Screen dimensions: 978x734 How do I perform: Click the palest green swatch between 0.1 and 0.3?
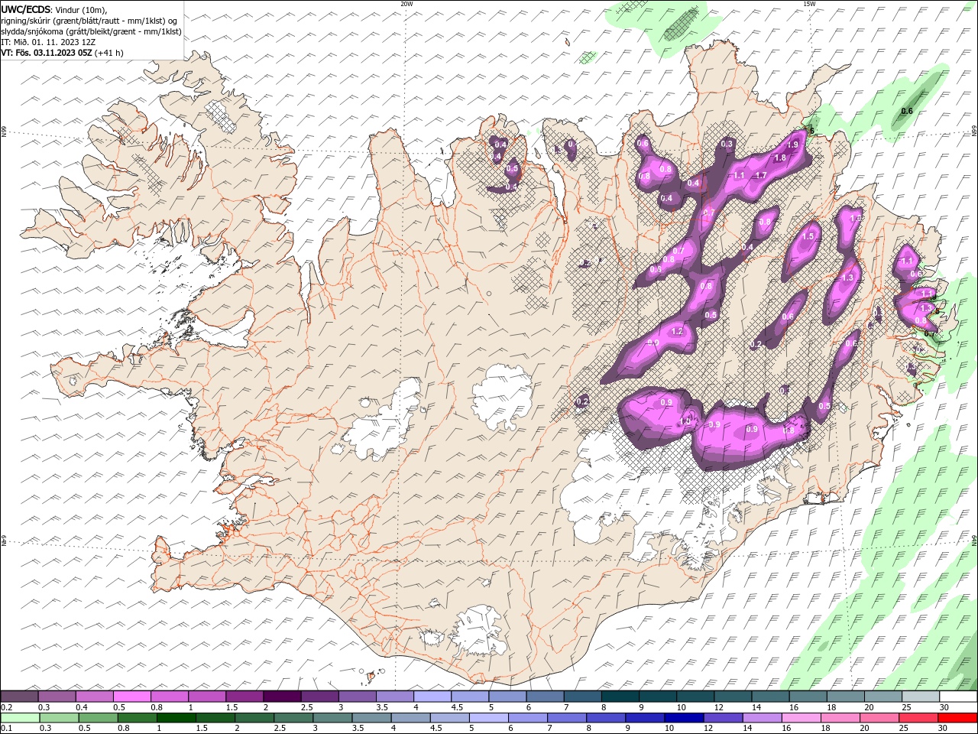[x=20, y=718]
